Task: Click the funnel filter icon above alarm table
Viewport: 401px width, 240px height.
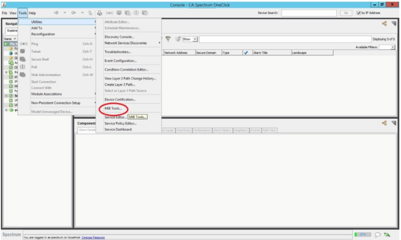Action: click(168, 39)
